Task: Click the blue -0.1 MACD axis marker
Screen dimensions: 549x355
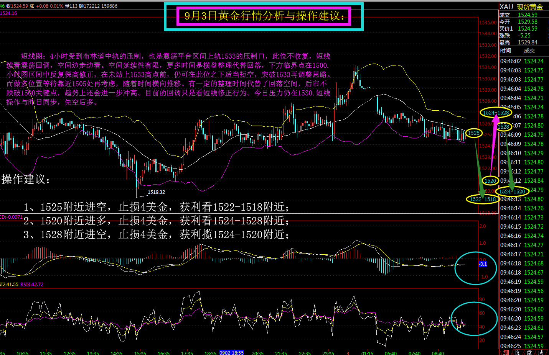Action: 483,264
